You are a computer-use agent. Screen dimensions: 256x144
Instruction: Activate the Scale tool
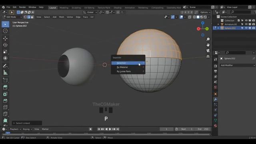pyautogui.click(x=5, y=52)
